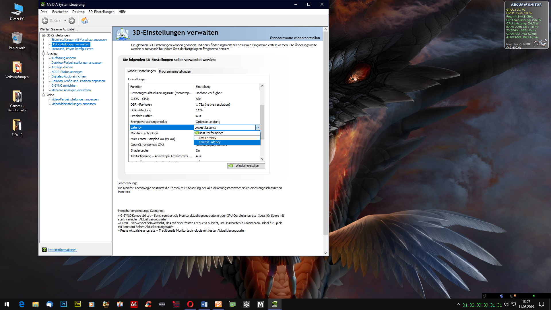Open Opera browser from taskbar
Screen dimensions: 551x310
click(x=190, y=304)
